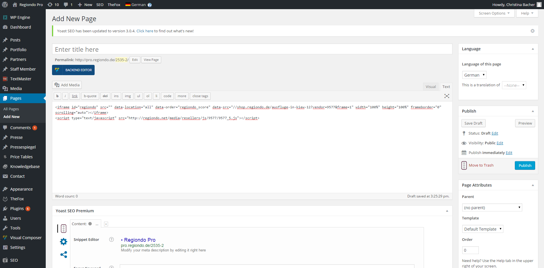Open the Parent page dropdown
Viewport: 544px width, 268px height.
(492, 207)
